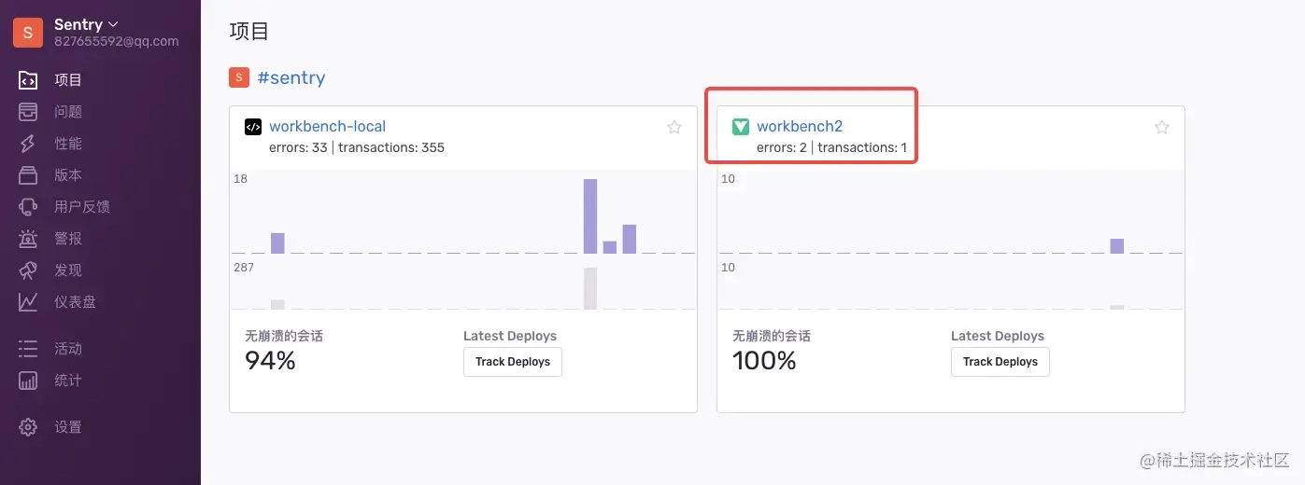Open the workbench2 project link
The image size is (1305, 485).
click(800, 127)
